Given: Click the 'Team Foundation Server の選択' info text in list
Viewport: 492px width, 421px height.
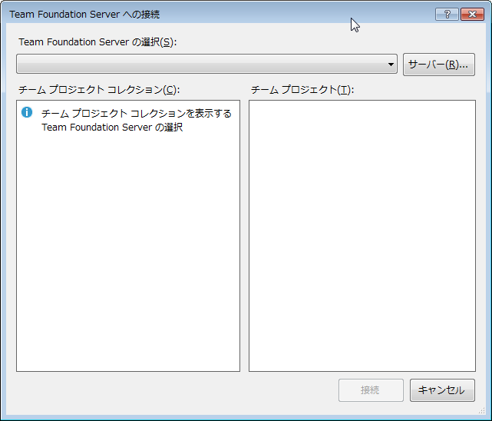Looking at the screenshot, I should tap(112, 128).
